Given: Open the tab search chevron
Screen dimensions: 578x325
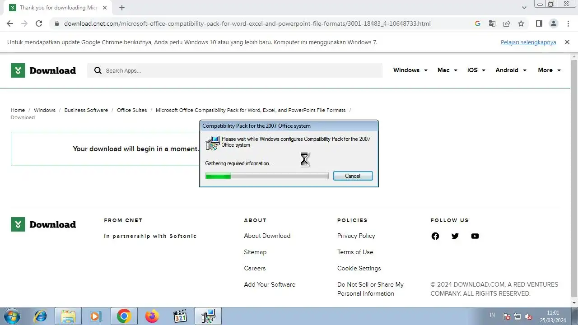Looking at the screenshot, I should [524, 8].
